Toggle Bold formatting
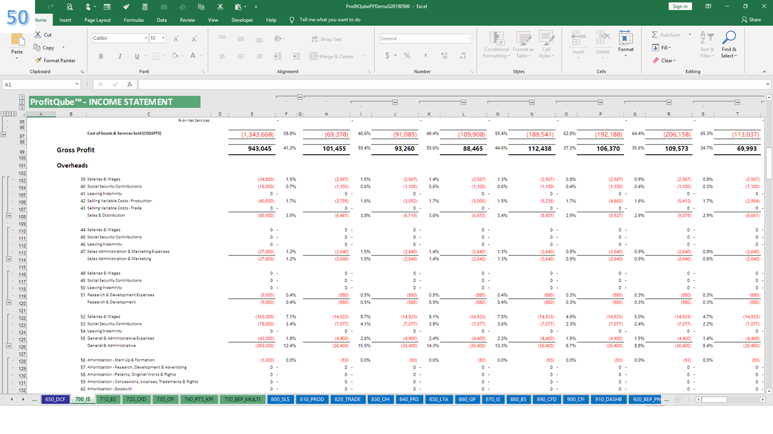This screenshot has width=773, height=434. point(101,56)
